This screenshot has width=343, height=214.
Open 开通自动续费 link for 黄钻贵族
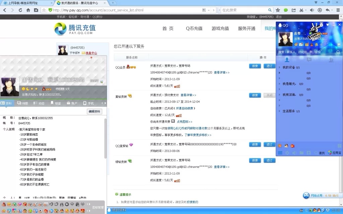pos(185,108)
